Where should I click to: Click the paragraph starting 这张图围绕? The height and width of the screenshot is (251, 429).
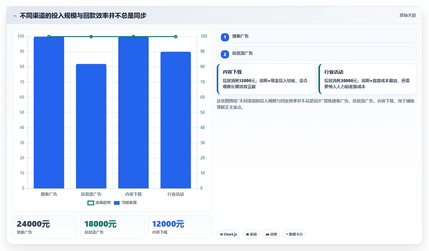click(x=316, y=104)
